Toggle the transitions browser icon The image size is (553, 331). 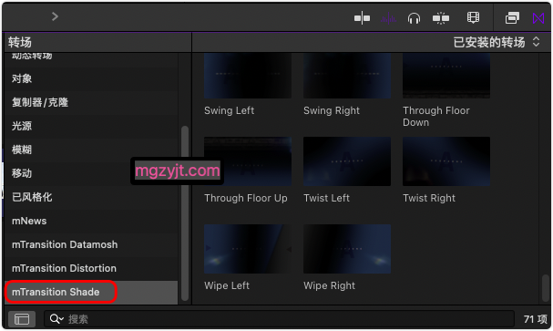click(538, 18)
